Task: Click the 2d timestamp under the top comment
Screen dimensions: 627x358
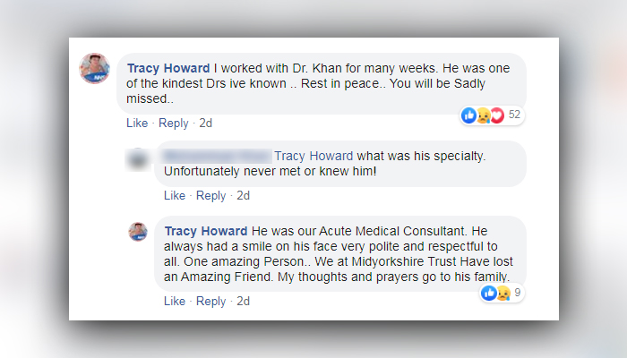Action: point(205,123)
